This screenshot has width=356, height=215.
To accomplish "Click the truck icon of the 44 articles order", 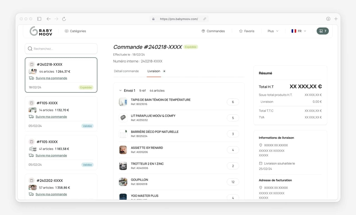I will click(x=31, y=78).
